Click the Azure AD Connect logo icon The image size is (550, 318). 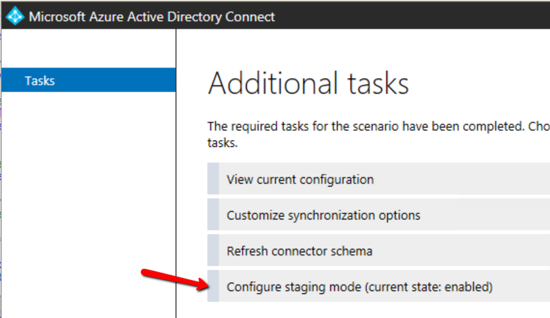[14, 16]
